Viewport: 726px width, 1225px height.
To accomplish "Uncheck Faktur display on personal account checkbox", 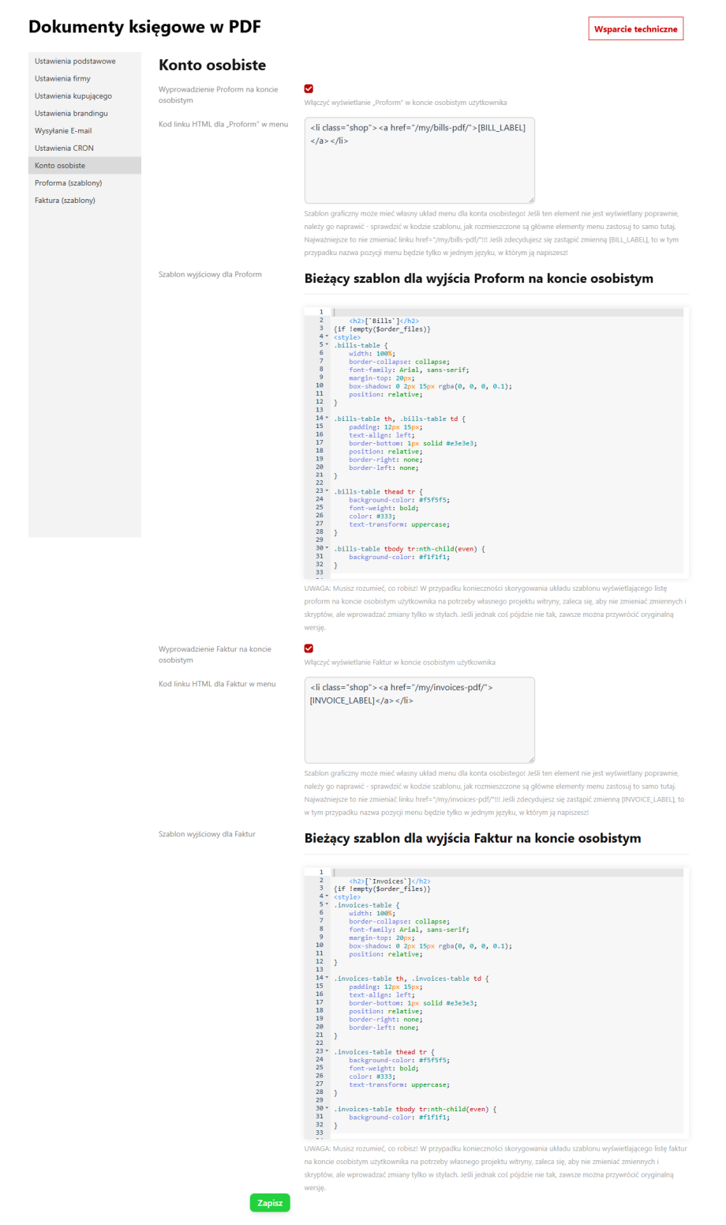I will click(309, 648).
